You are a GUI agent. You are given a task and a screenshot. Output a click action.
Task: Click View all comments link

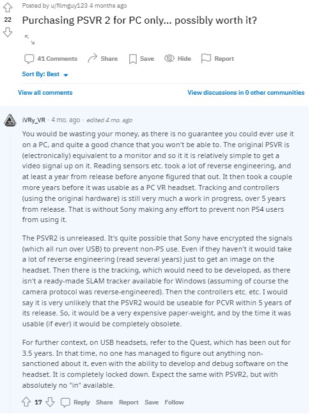tap(45, 93)
